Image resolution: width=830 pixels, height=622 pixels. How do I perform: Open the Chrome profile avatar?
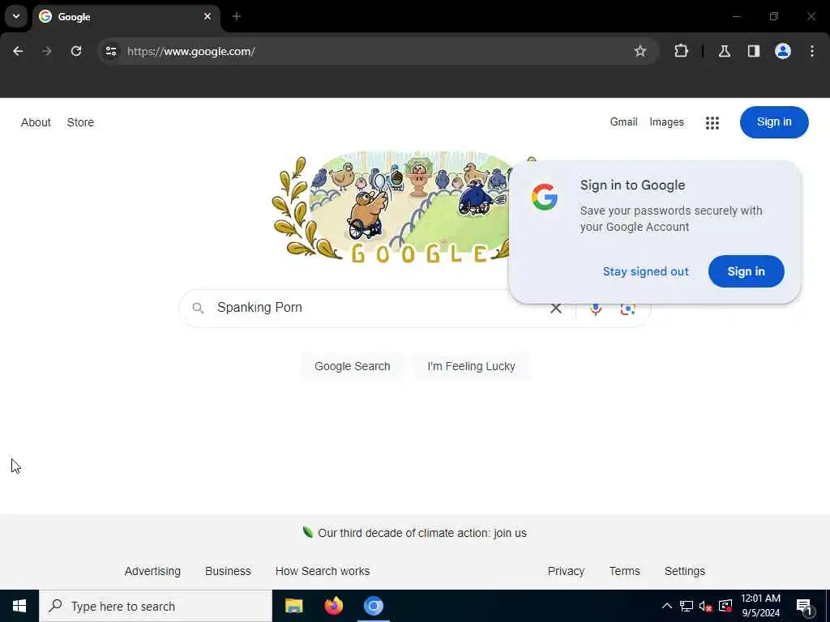click(783, 51)
